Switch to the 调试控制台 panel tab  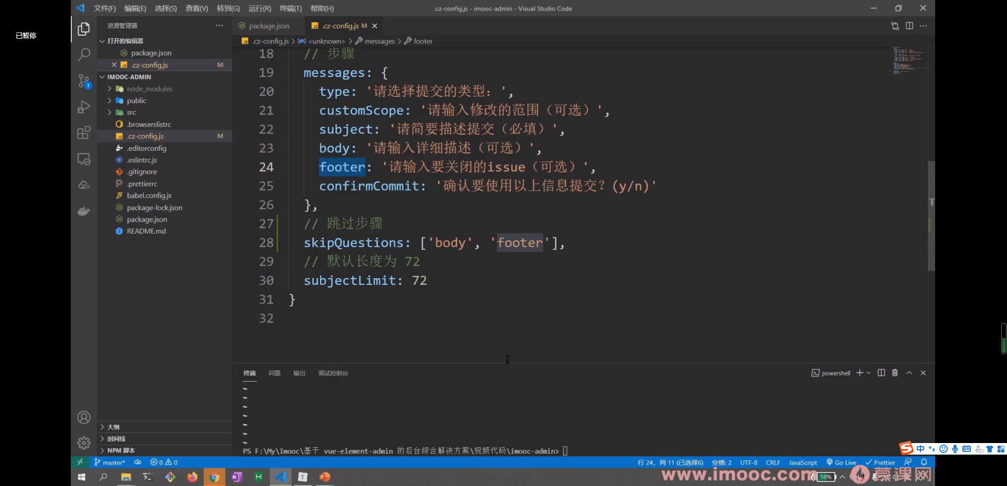(x=333, y=373)
